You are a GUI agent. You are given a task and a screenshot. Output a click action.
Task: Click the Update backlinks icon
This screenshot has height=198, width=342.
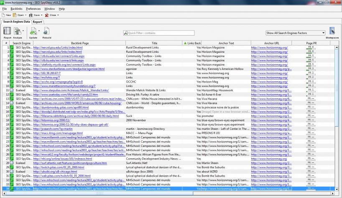point(33,31)
